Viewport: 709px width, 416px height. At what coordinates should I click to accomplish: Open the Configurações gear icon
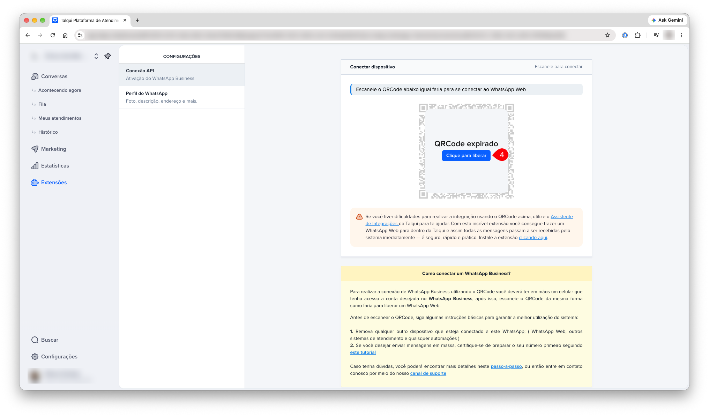point(35,357)
